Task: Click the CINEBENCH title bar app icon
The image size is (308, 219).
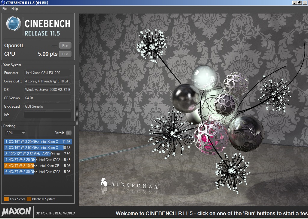Action: click(3, 3)
